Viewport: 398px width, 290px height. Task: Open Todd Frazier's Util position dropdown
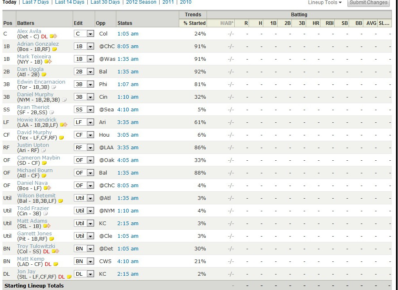coord(84,211)
